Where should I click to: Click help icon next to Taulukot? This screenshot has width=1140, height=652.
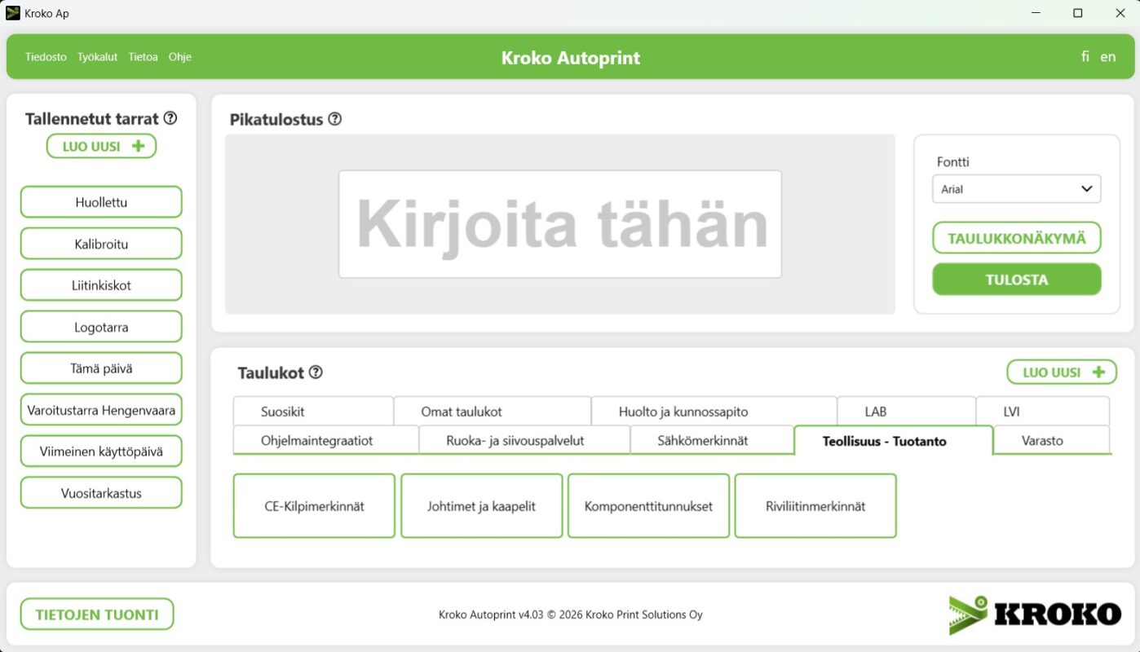point(316,372)
